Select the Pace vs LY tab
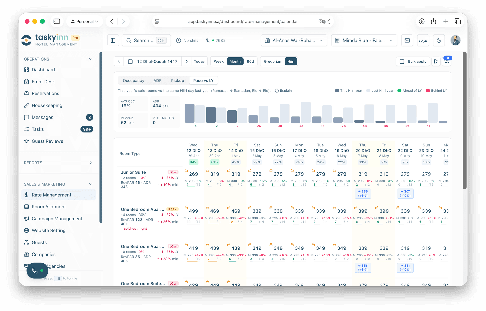The width and height of the screenshot is (486, 311). [x=203, y=80]
